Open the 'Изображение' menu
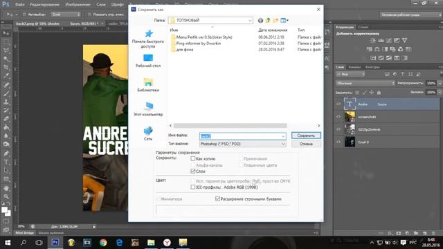Image resolution: width=443 pixels, height=249 pixels. click(78, 5)
